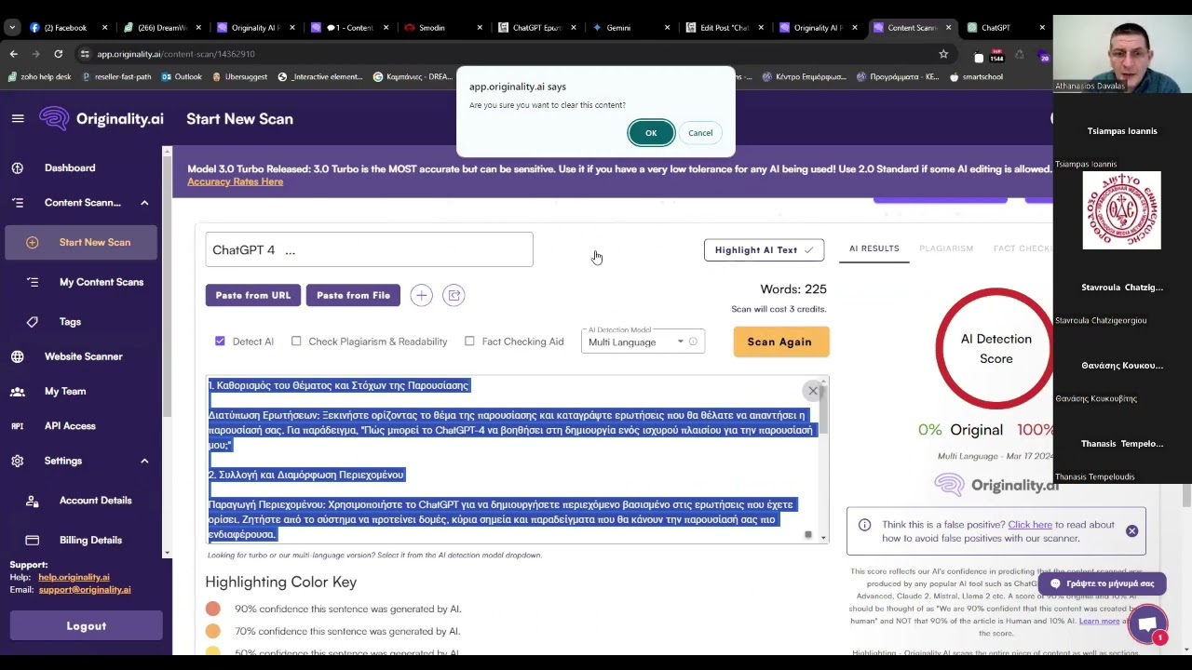Click the info icon beside Multi Language

coord(693,342)
